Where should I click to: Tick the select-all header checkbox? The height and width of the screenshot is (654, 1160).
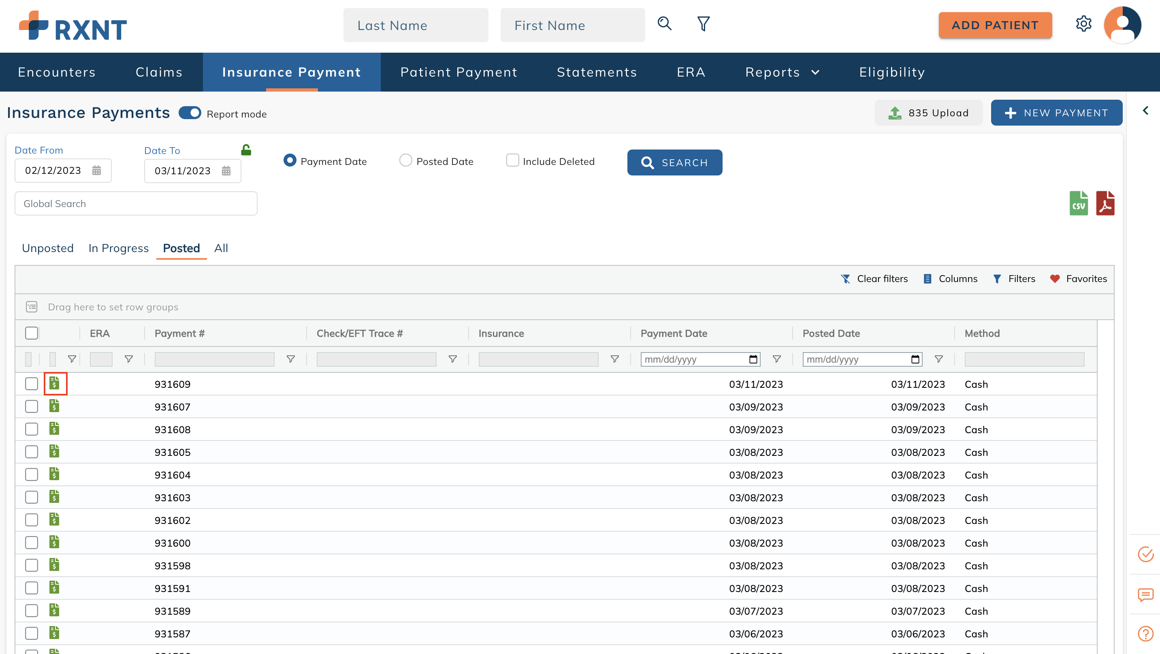point(32,333)
